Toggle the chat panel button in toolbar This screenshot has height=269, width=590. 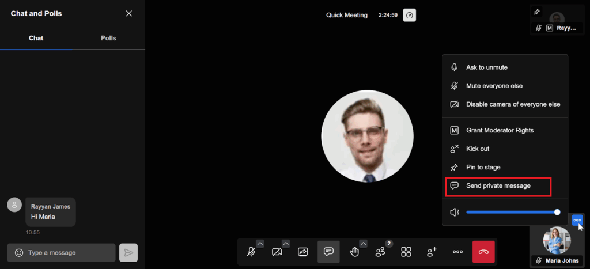coord(328,252)
